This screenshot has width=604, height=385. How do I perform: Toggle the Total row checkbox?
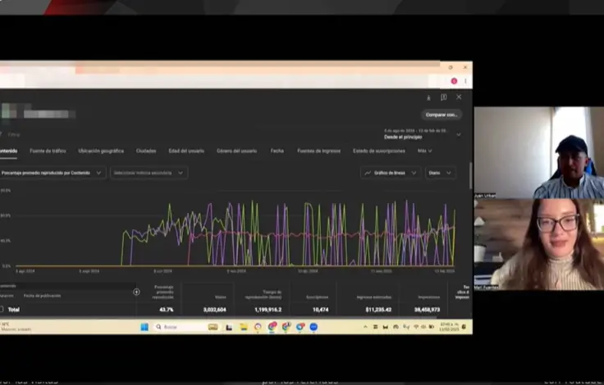click(x=2, y=310)
